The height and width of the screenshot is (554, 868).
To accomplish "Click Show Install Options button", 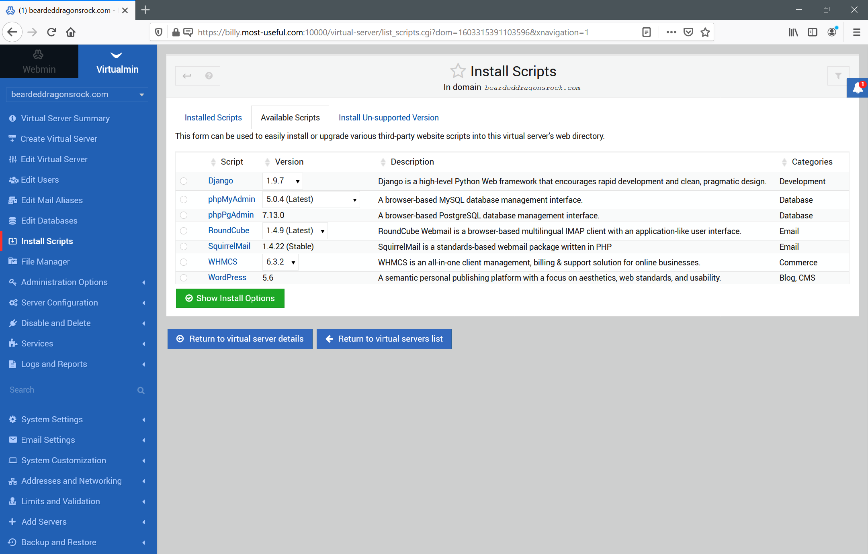I will (229, 298).
